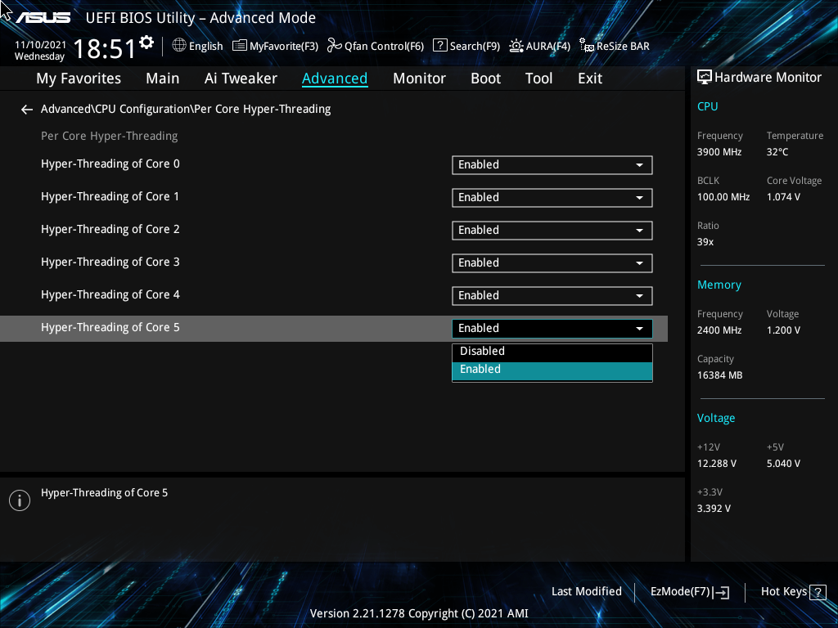Click the ReSize BAR label
This screenshot has width=838, height=628.
pyautogui.click(x=623, y=47)
